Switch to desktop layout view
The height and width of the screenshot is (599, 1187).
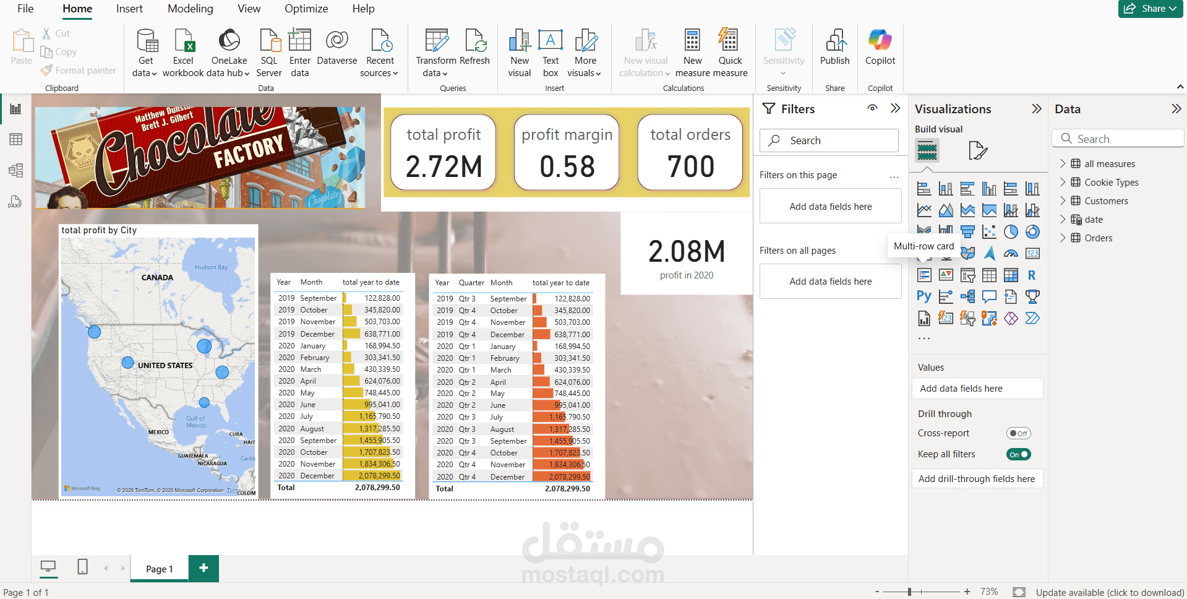click(48, 566)
